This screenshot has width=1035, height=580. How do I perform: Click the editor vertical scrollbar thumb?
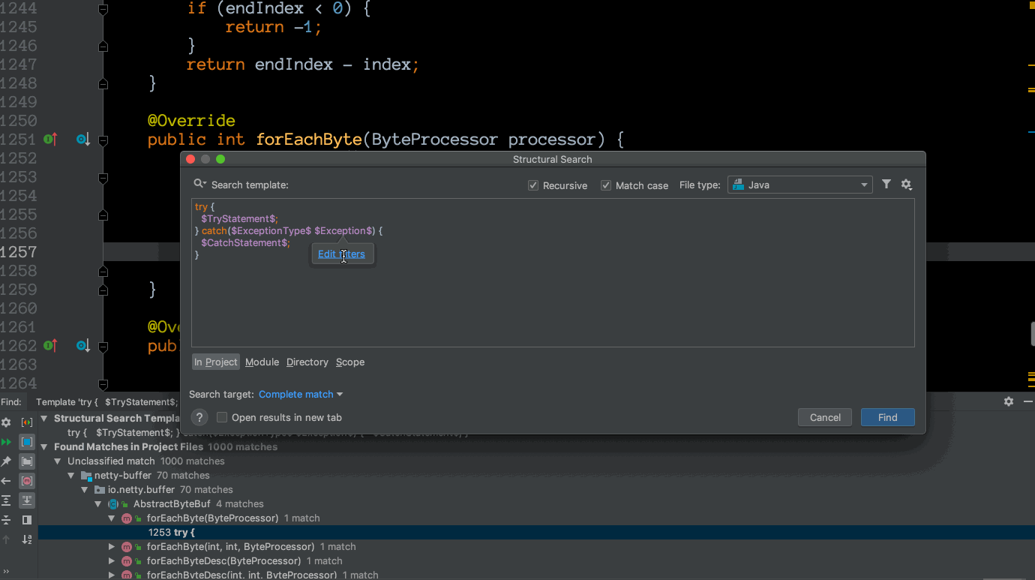pyautogui.click(x=1033, y=333)
